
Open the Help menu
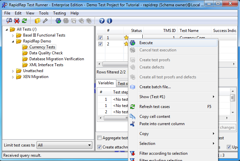pyautogui.click(x=75, y=13)
